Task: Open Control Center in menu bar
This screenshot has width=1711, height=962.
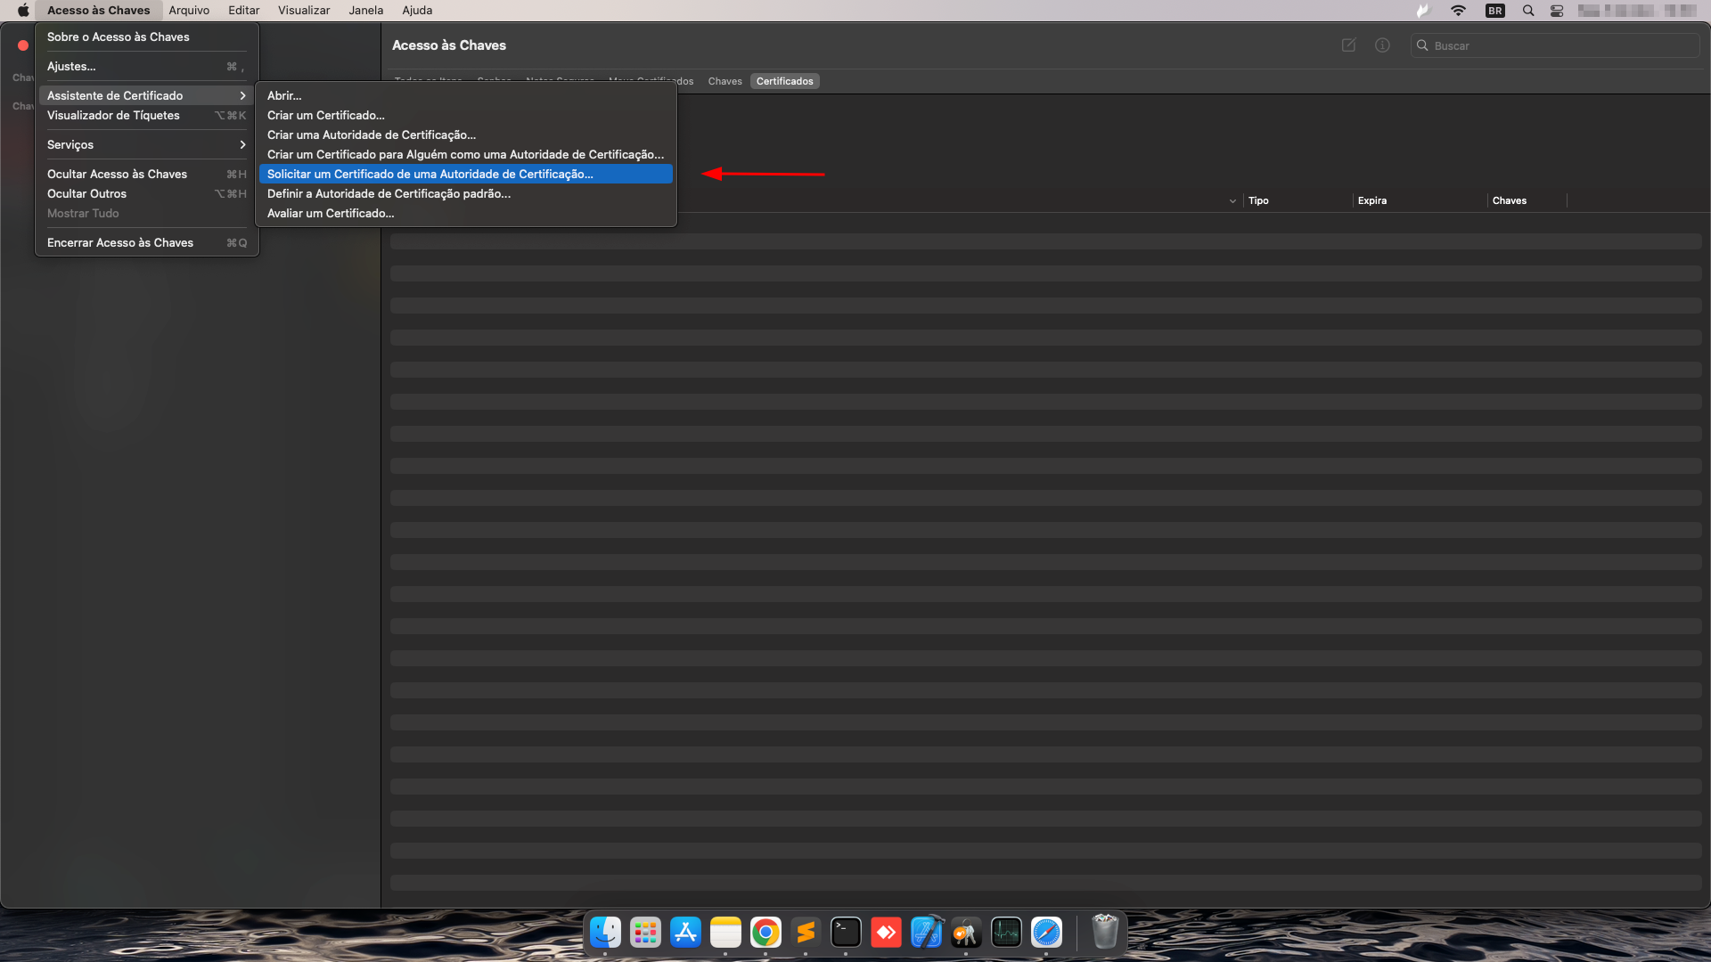Action: pyautogui.click(x=1557, y=11)
